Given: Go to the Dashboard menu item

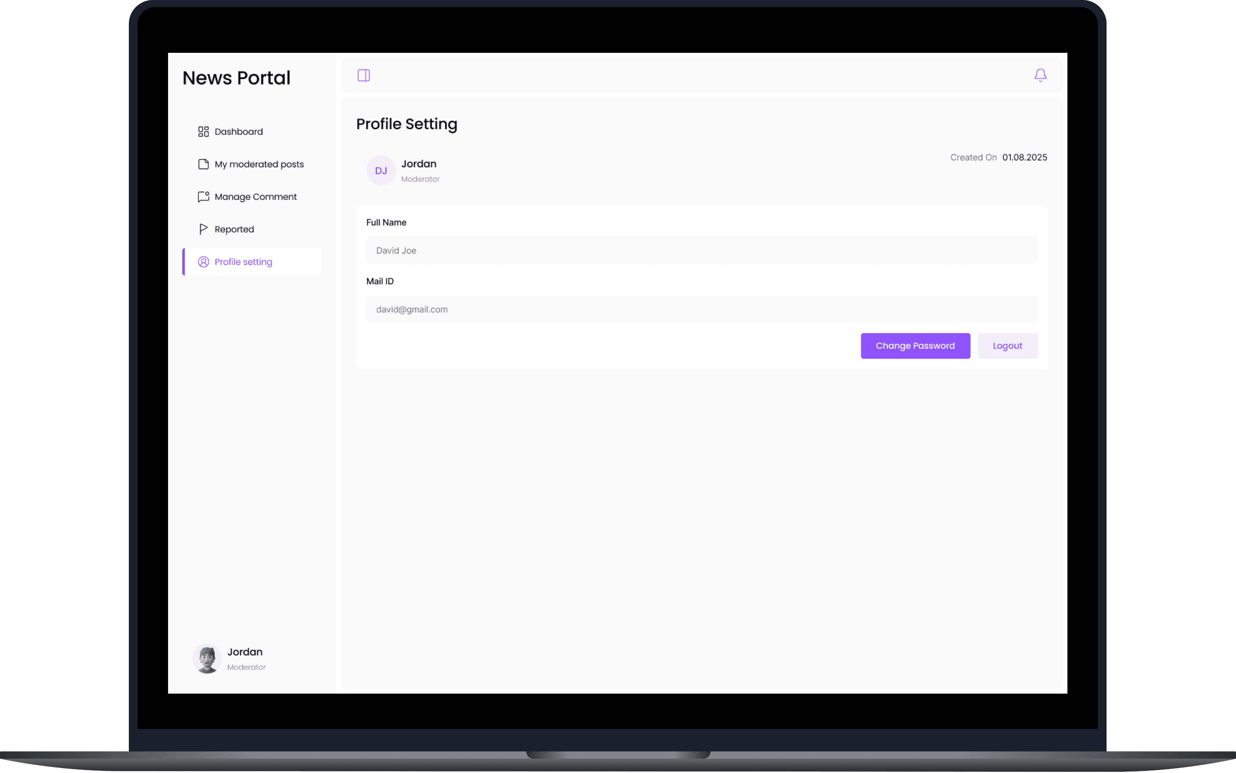Looking at the screenshot, I should point(239,132).
